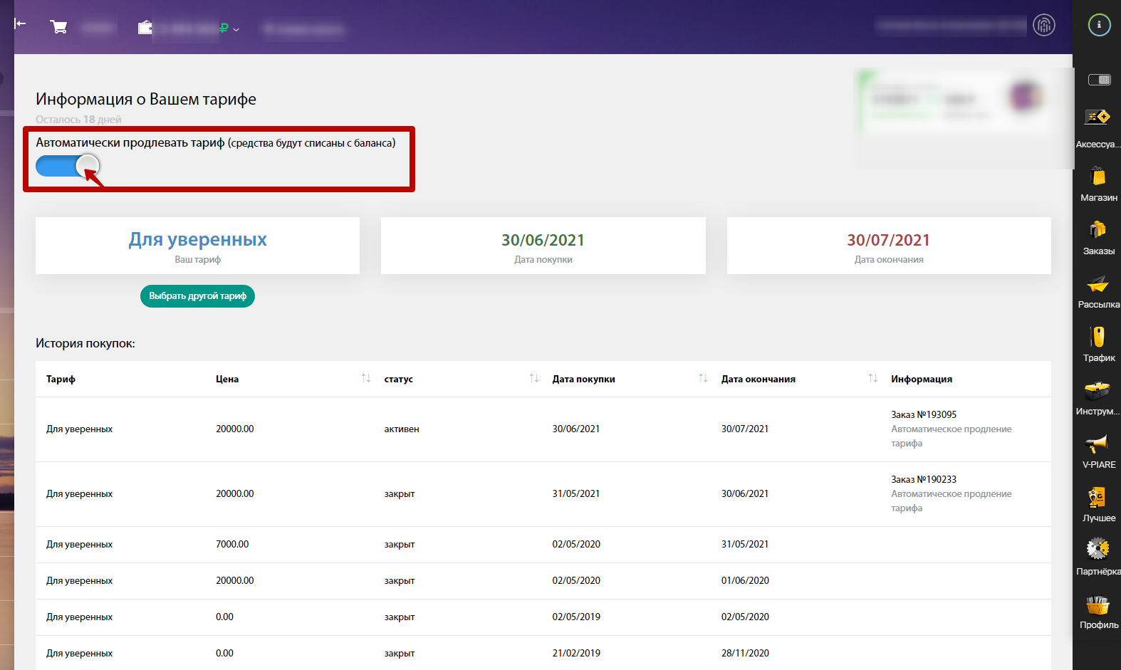Click 'Заказ №190233' text
The width and height of the screenshot is (1121, 670).
click(x=924, y=479)
